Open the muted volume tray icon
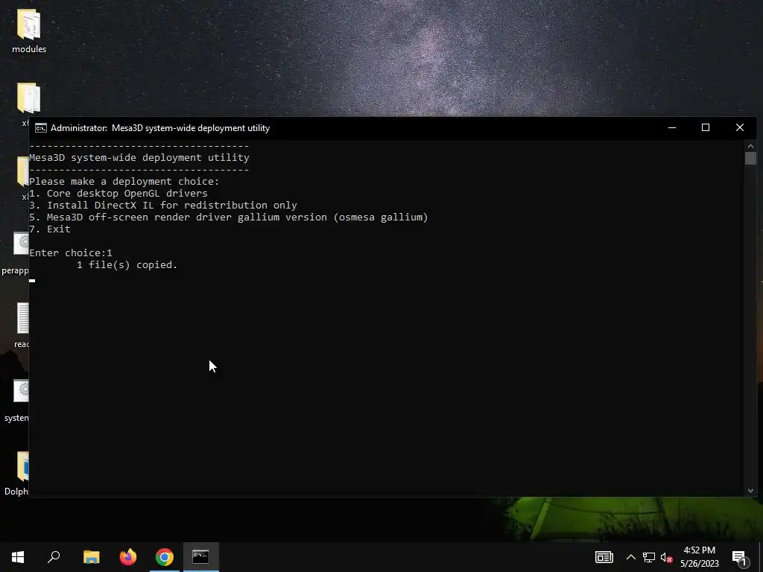 coord(666,557)
